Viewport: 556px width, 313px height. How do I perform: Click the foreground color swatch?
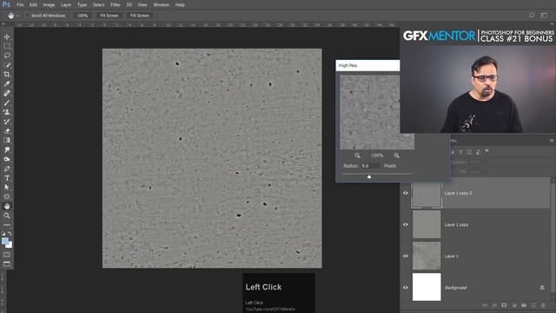tap(5, 242)
